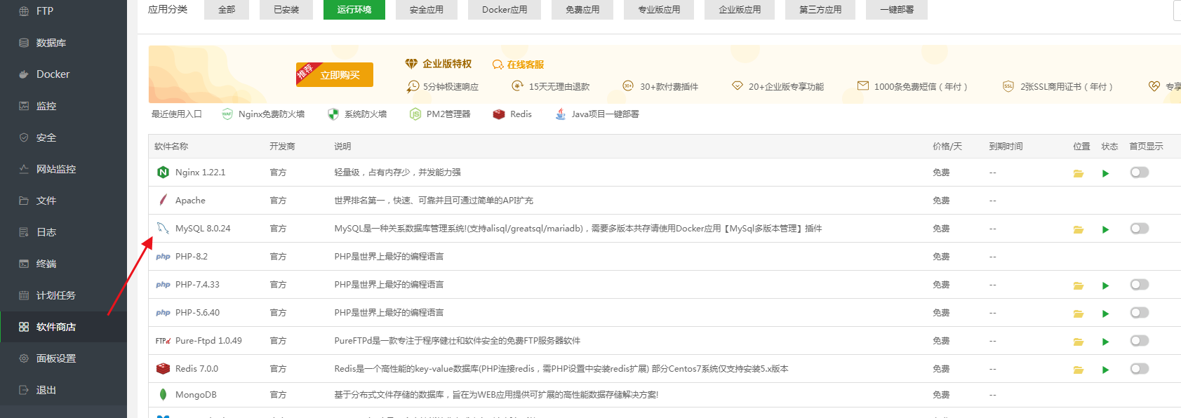Screen dimensions: 1181x418
Task: Click the MongoDB leaf icon
Action: click(x=163, y=395)
